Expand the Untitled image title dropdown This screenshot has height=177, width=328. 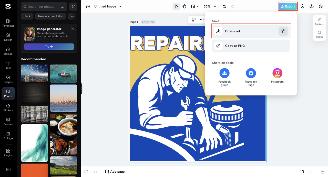pyautogui.click(x=120, y=6)
